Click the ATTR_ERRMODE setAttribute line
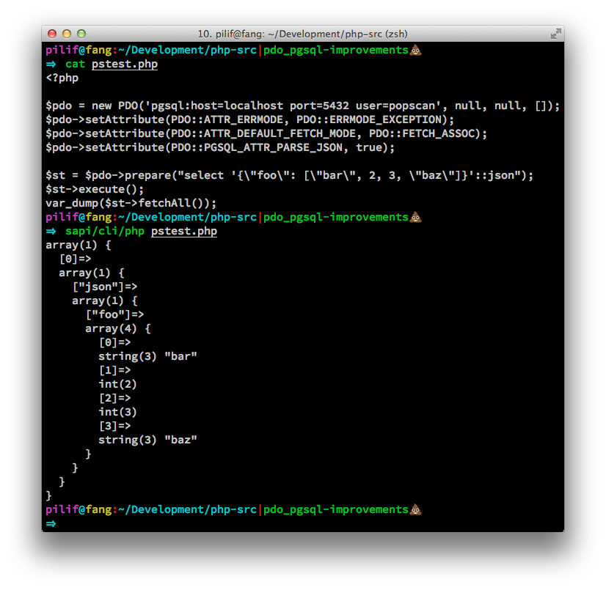 [249, 119]
